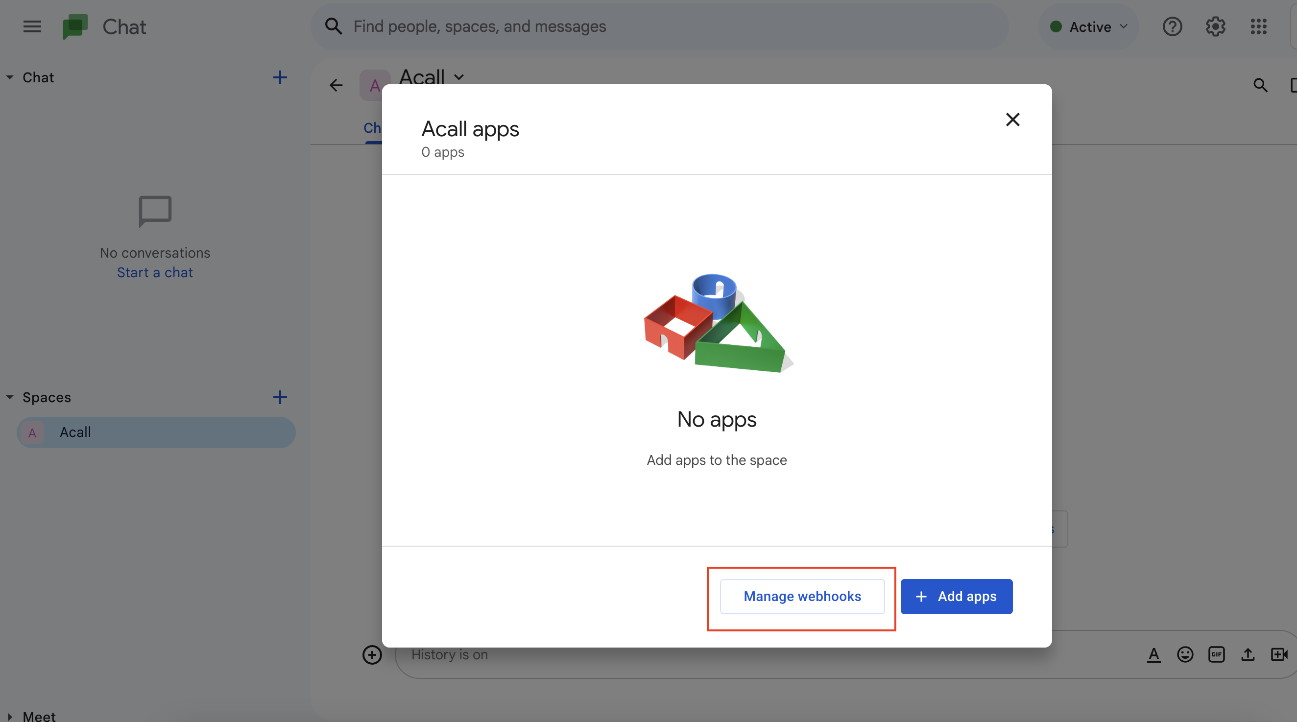Click the Manage webhooks button
This screenshot has height=722, width=1297.
802,597
